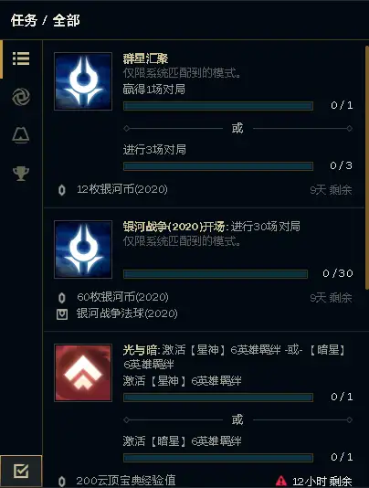Click the vertical scrollbar on the right

(x=367, y=168)
